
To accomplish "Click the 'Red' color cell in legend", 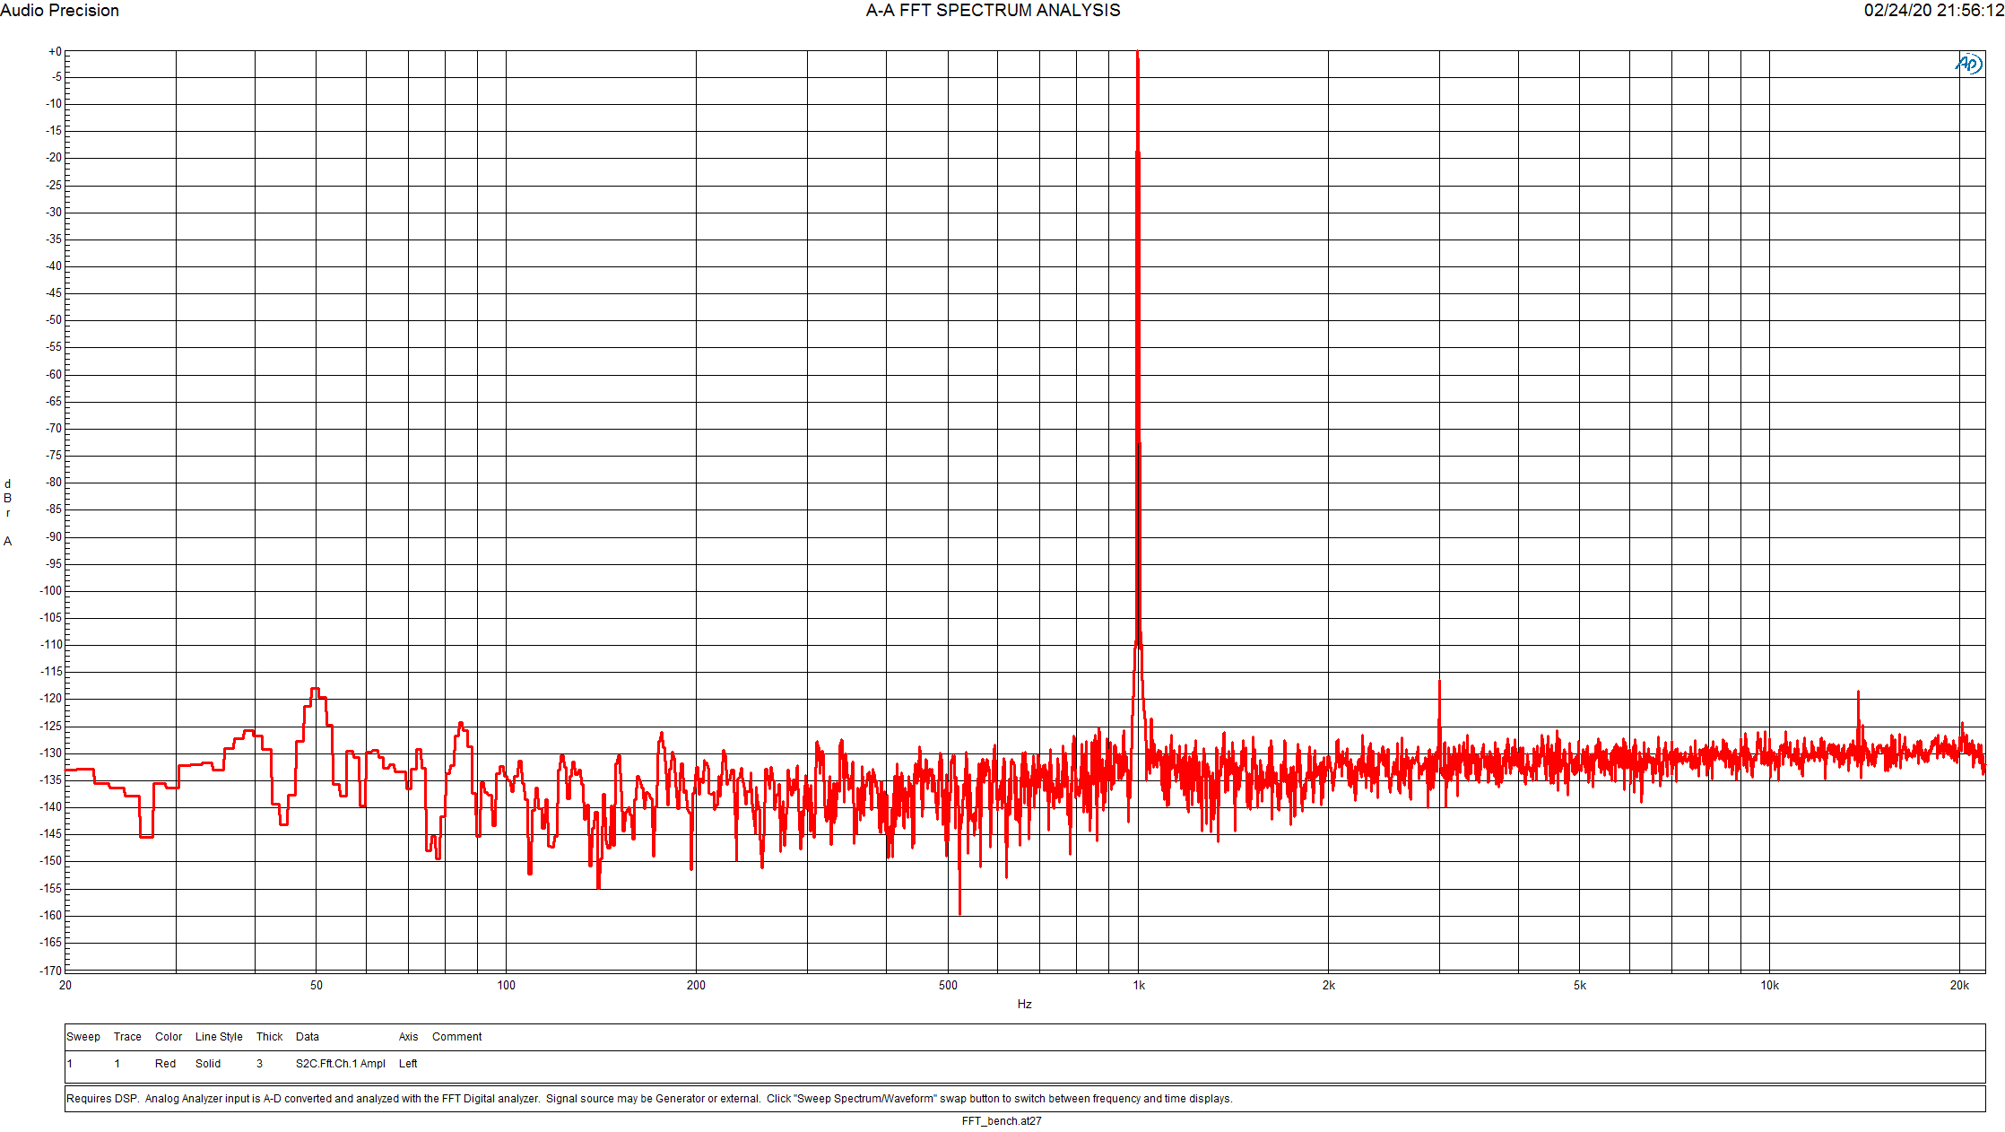I will click(165, 1063).
